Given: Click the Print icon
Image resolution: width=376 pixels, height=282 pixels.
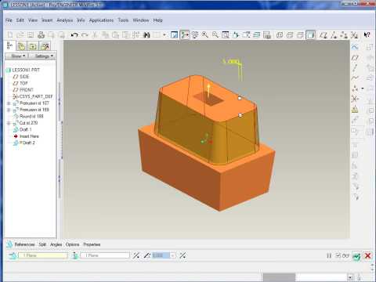Looking at the screenshot, I should click(x=41, y=34).
